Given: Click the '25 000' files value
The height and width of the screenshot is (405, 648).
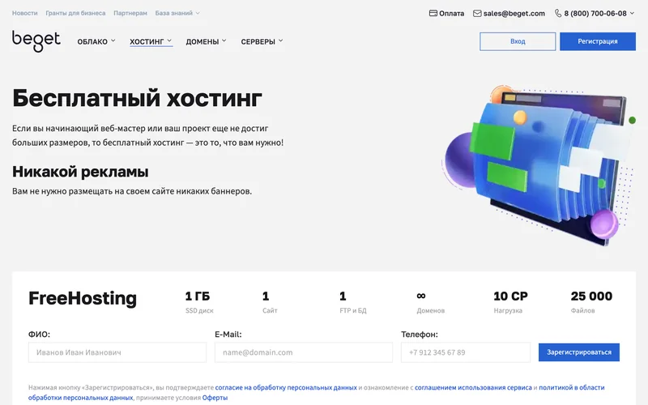Looking at the screenshot, I should point(591,296).
